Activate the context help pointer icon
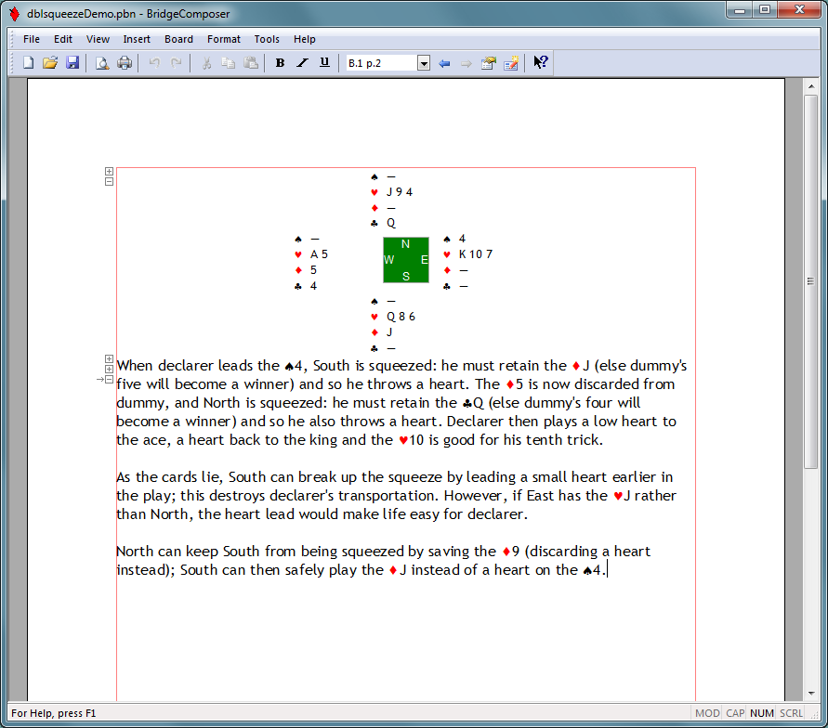This screenshot has width=828, height=728. pos(541,63)
